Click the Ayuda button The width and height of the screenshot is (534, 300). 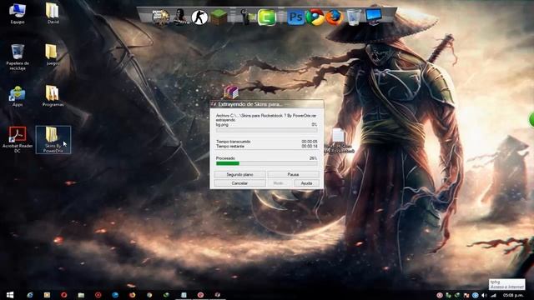point(306,183)
